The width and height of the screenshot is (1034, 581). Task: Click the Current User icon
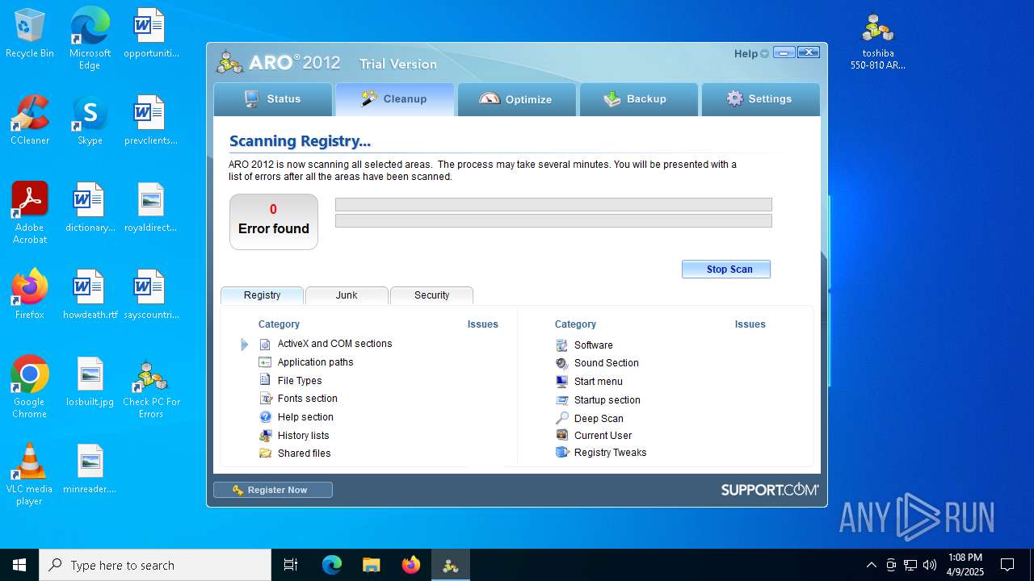562,435
